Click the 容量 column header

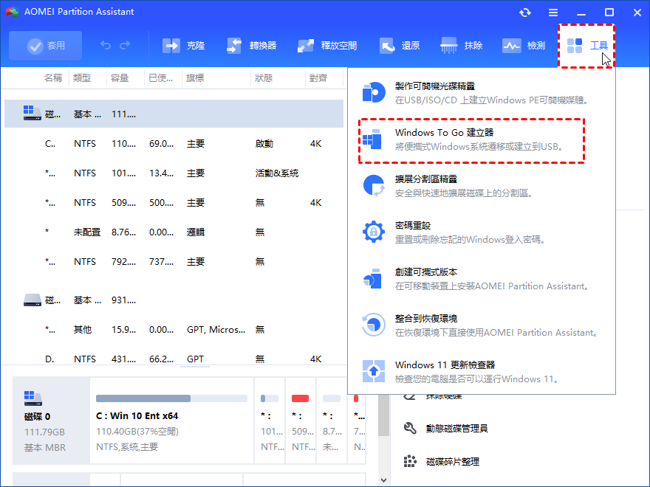pyautogui.click(x=120, y=78)
